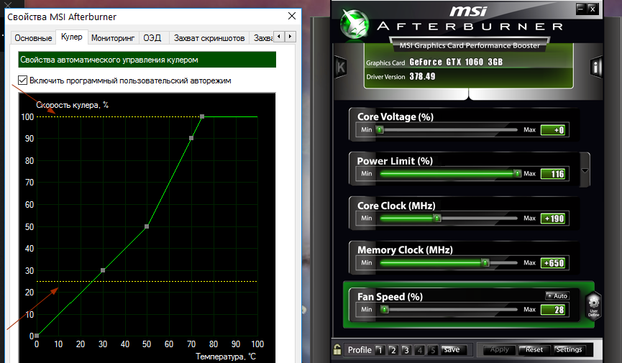Image resolution: width=622 pixels, height=363 pixels.
Task: Click the driver version 378.49 text
Action: (422, 76)
